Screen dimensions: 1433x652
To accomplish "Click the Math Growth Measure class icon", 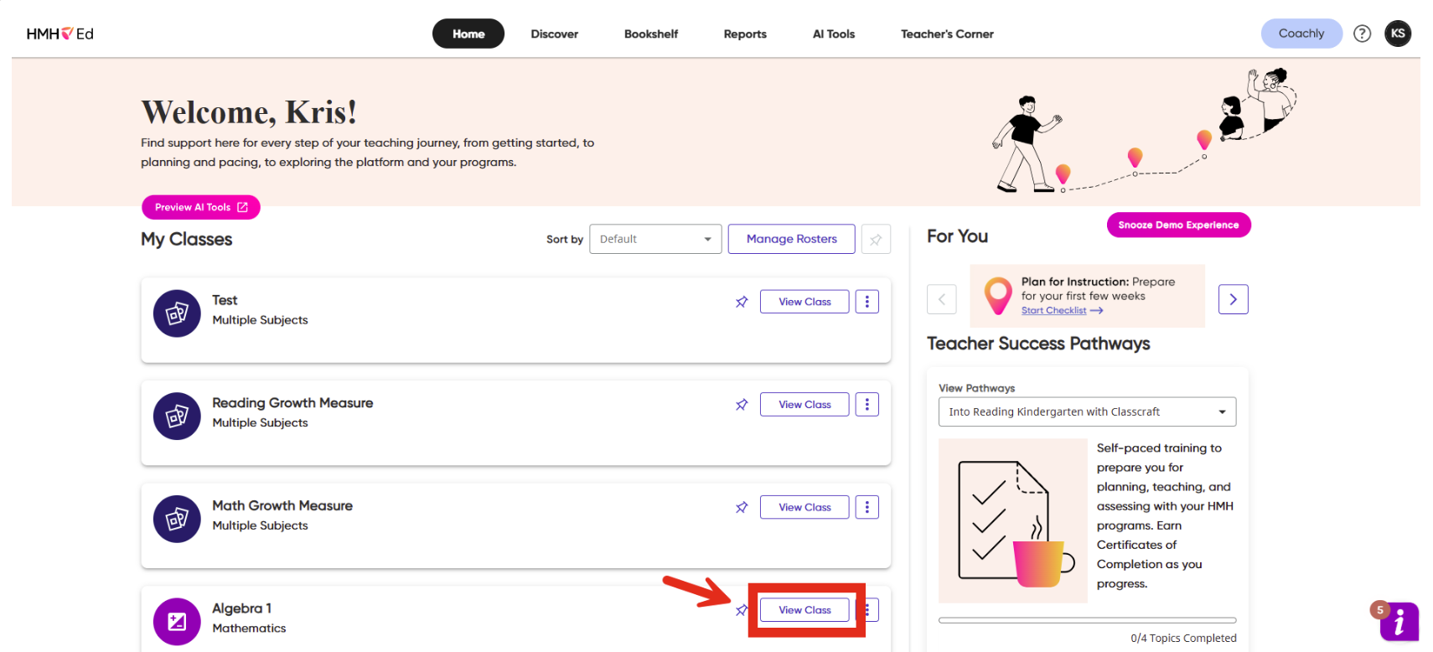I will tap(177, 519).
